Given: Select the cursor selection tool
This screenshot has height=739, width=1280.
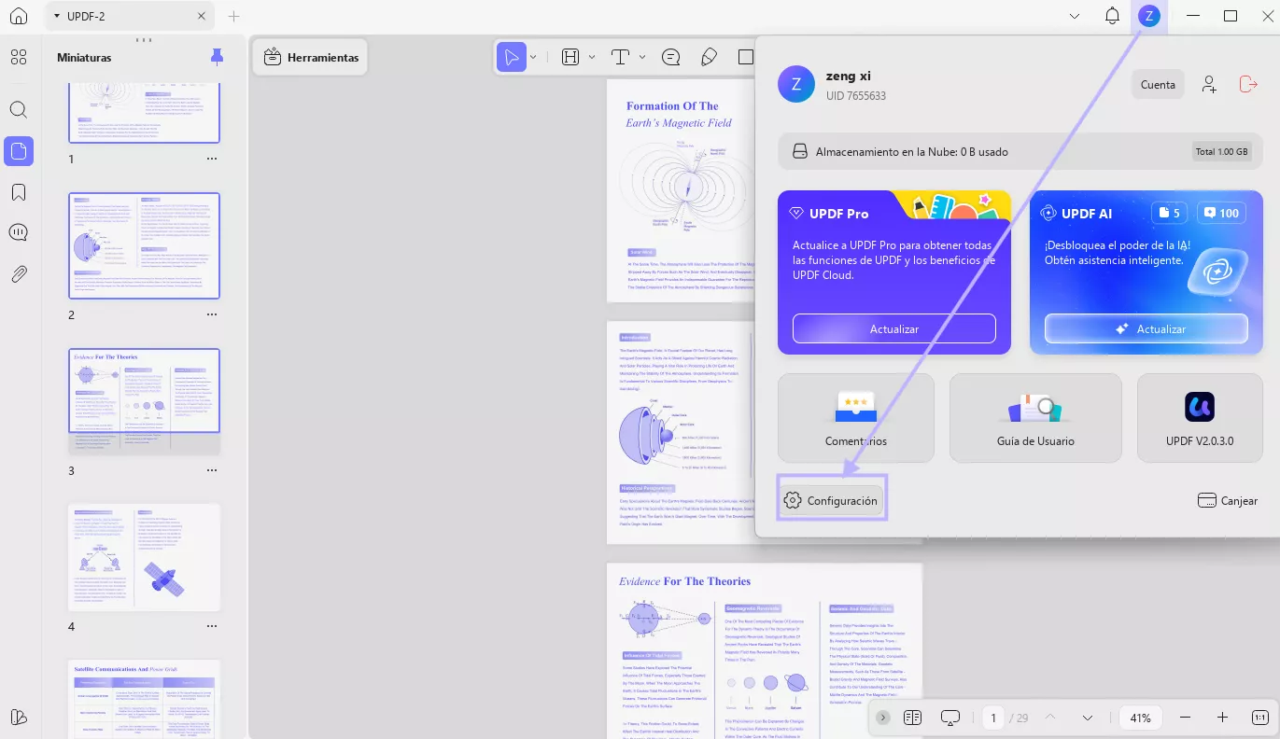Looking at the screenshot, I should (x=511, y=57).
